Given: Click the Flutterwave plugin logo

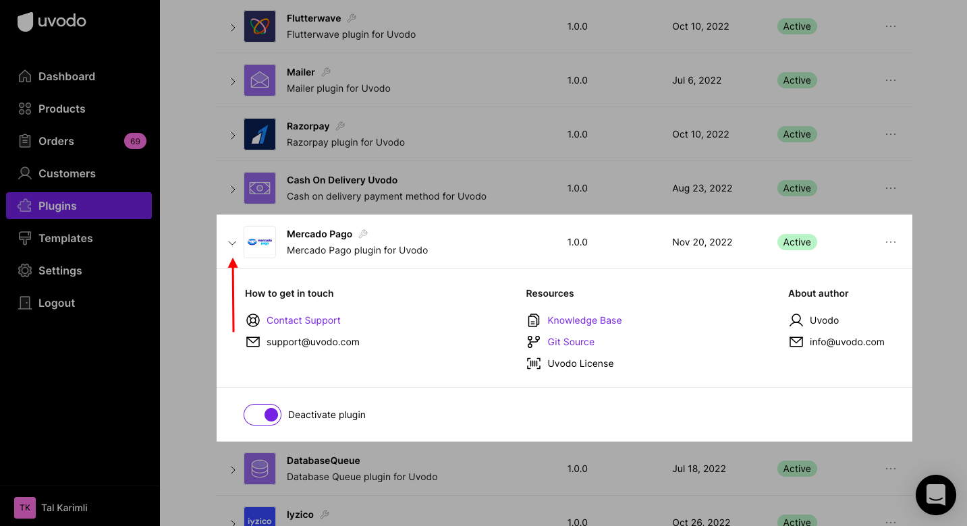Looking at the screenshot, I should point(260,26).
